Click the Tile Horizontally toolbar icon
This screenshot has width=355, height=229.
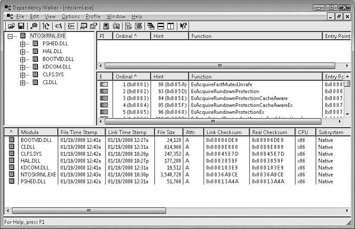[x=161, y=26]
